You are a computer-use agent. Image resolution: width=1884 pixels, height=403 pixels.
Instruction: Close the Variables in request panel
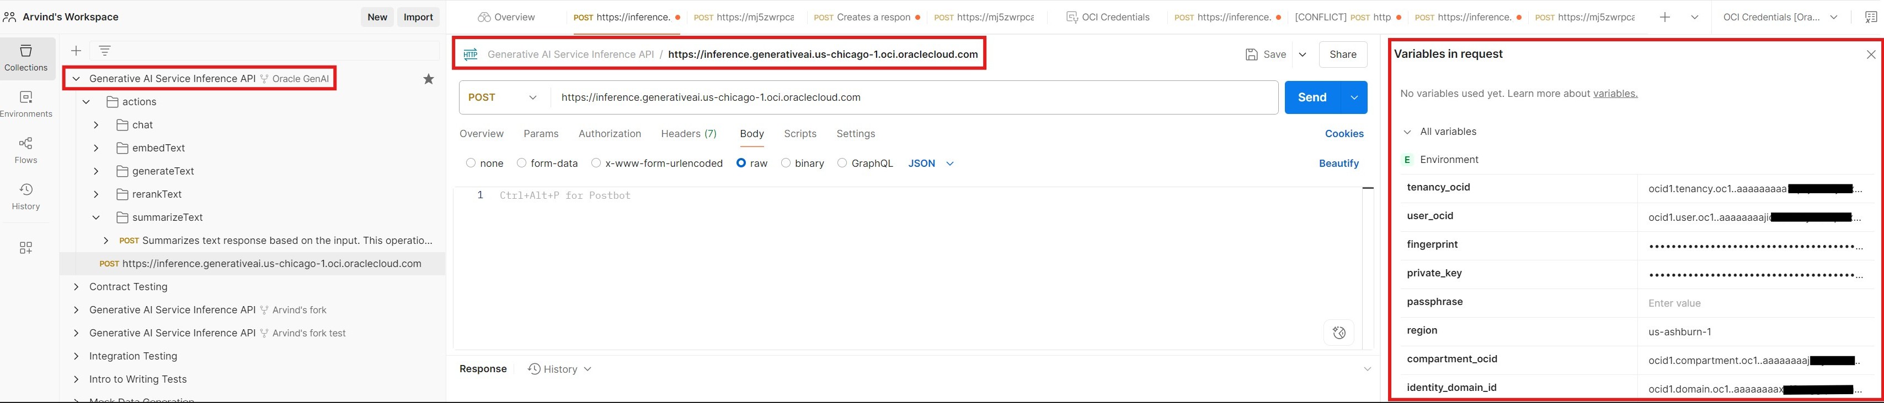(1871, 55)
